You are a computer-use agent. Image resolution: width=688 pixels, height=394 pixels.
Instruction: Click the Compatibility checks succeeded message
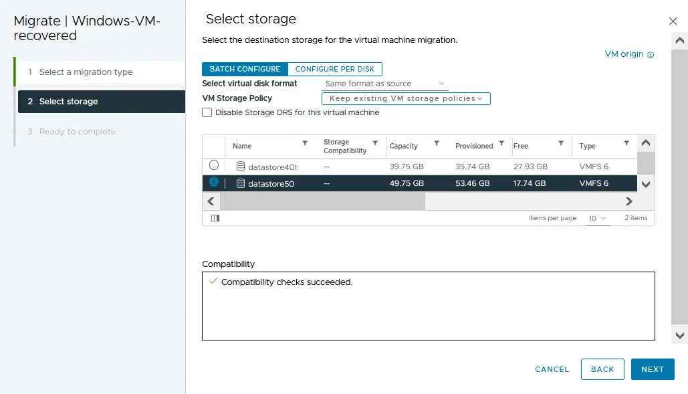click(287, 282)
